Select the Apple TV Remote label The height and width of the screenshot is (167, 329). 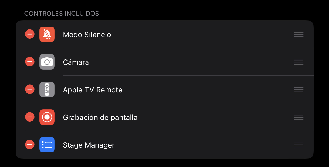pyautogui.click(x=92, y=90)
